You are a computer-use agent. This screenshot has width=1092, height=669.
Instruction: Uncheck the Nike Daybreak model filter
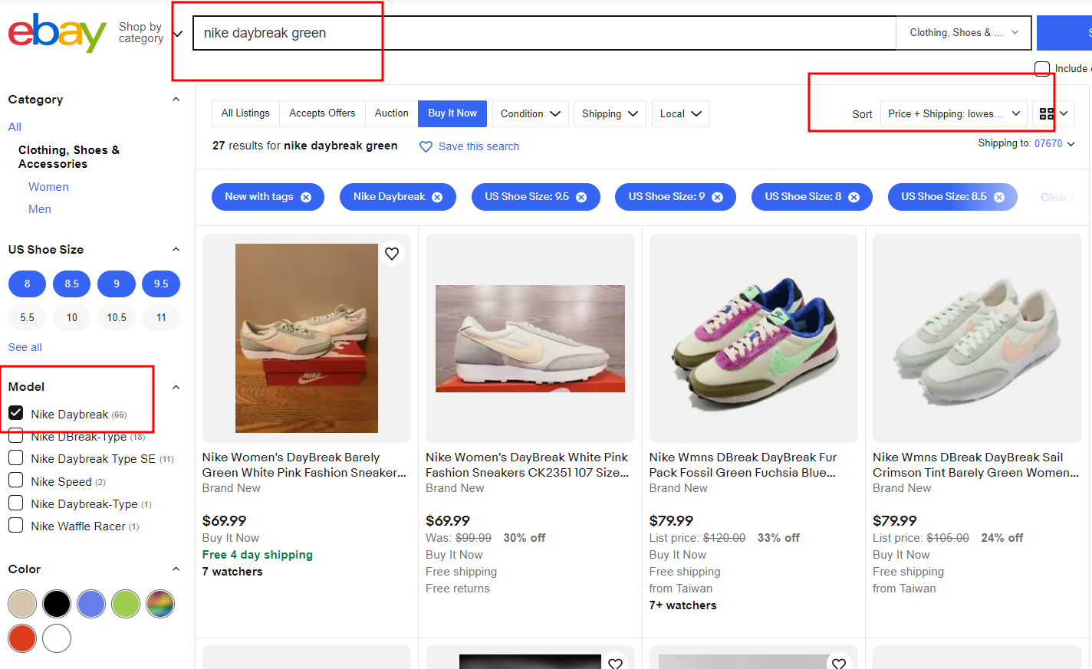pos(15,414)
